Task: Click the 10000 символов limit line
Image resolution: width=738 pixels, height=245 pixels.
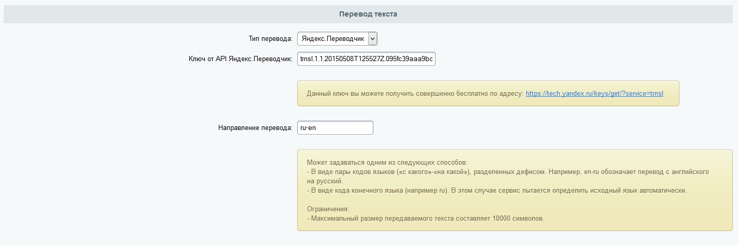Action: pyautogui.click(x=425, y=219)
